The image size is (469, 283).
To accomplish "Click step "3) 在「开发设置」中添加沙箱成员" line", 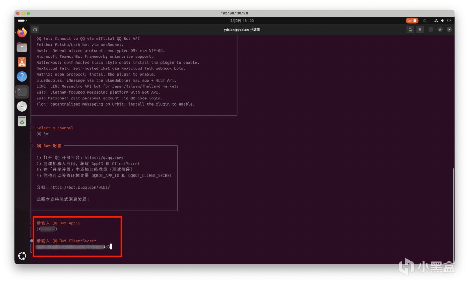I will [x=85, y=169].
